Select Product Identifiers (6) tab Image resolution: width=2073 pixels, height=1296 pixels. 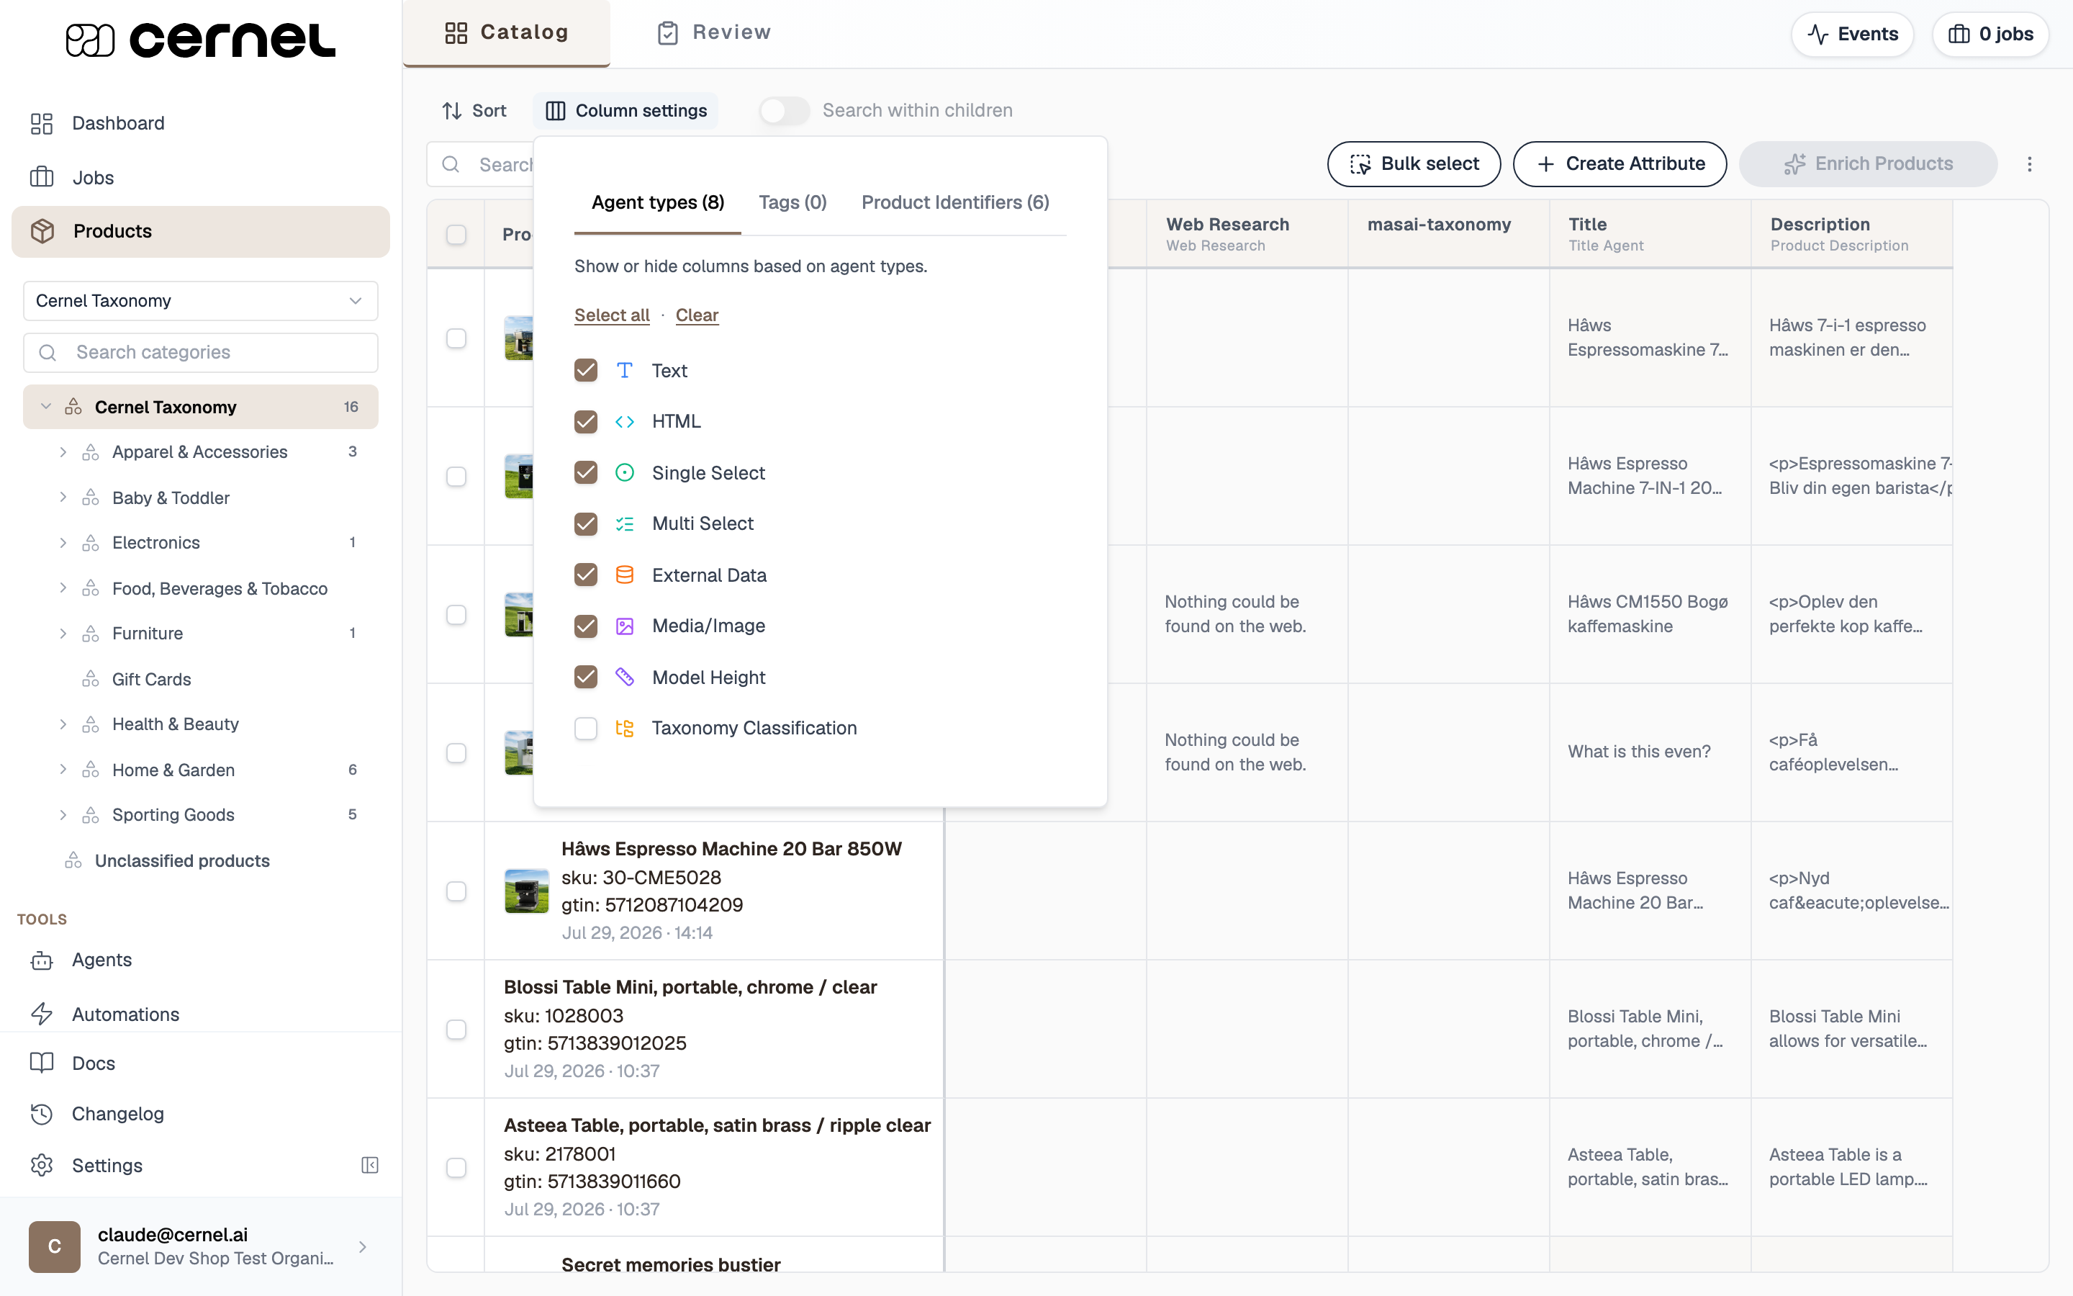click(955, 202)
